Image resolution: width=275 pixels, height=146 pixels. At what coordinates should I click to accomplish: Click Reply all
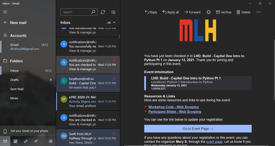[171, 12]
